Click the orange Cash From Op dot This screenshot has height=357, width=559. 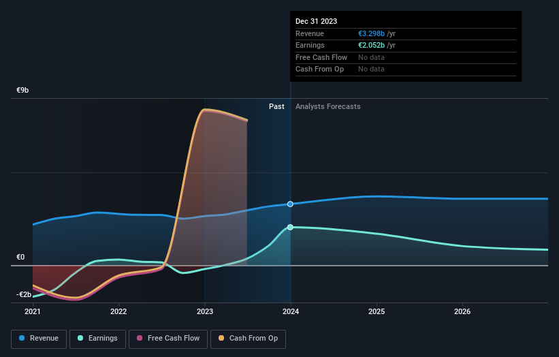click(221, 338)
